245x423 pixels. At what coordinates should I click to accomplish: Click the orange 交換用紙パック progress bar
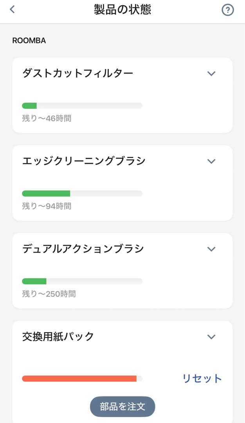click(79, 378)
